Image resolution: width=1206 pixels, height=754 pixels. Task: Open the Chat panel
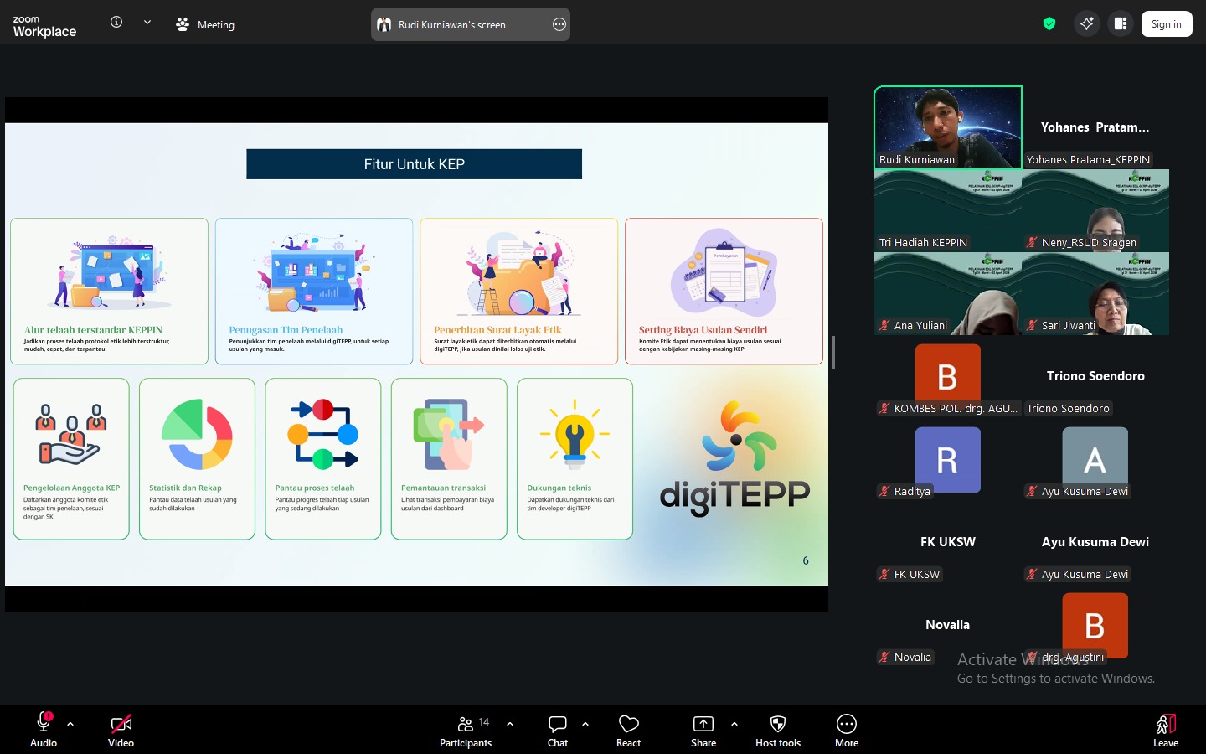point(557,730)
